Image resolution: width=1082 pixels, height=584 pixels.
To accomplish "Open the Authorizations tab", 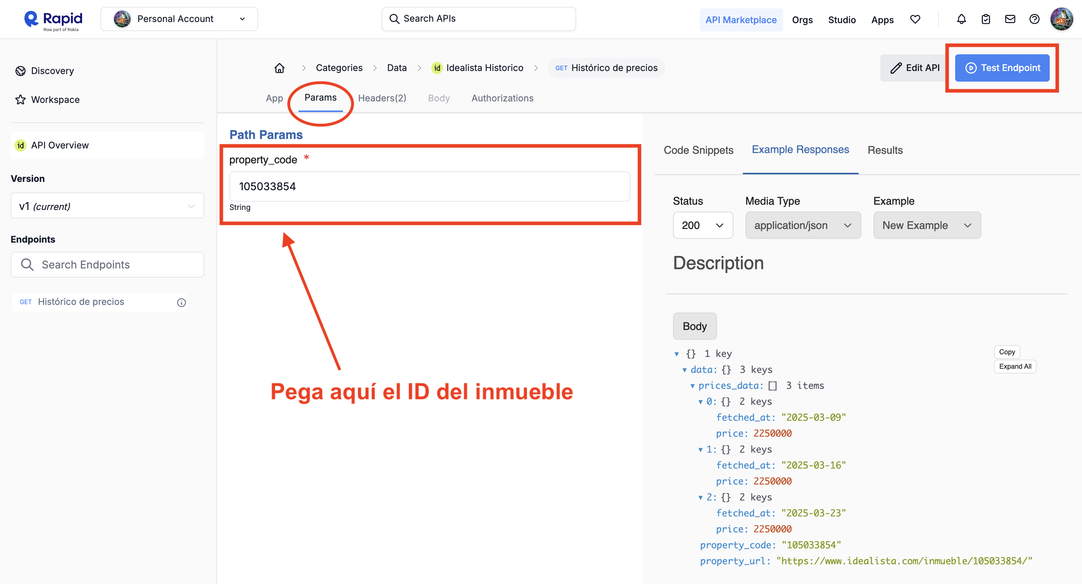I will [502, 98].
